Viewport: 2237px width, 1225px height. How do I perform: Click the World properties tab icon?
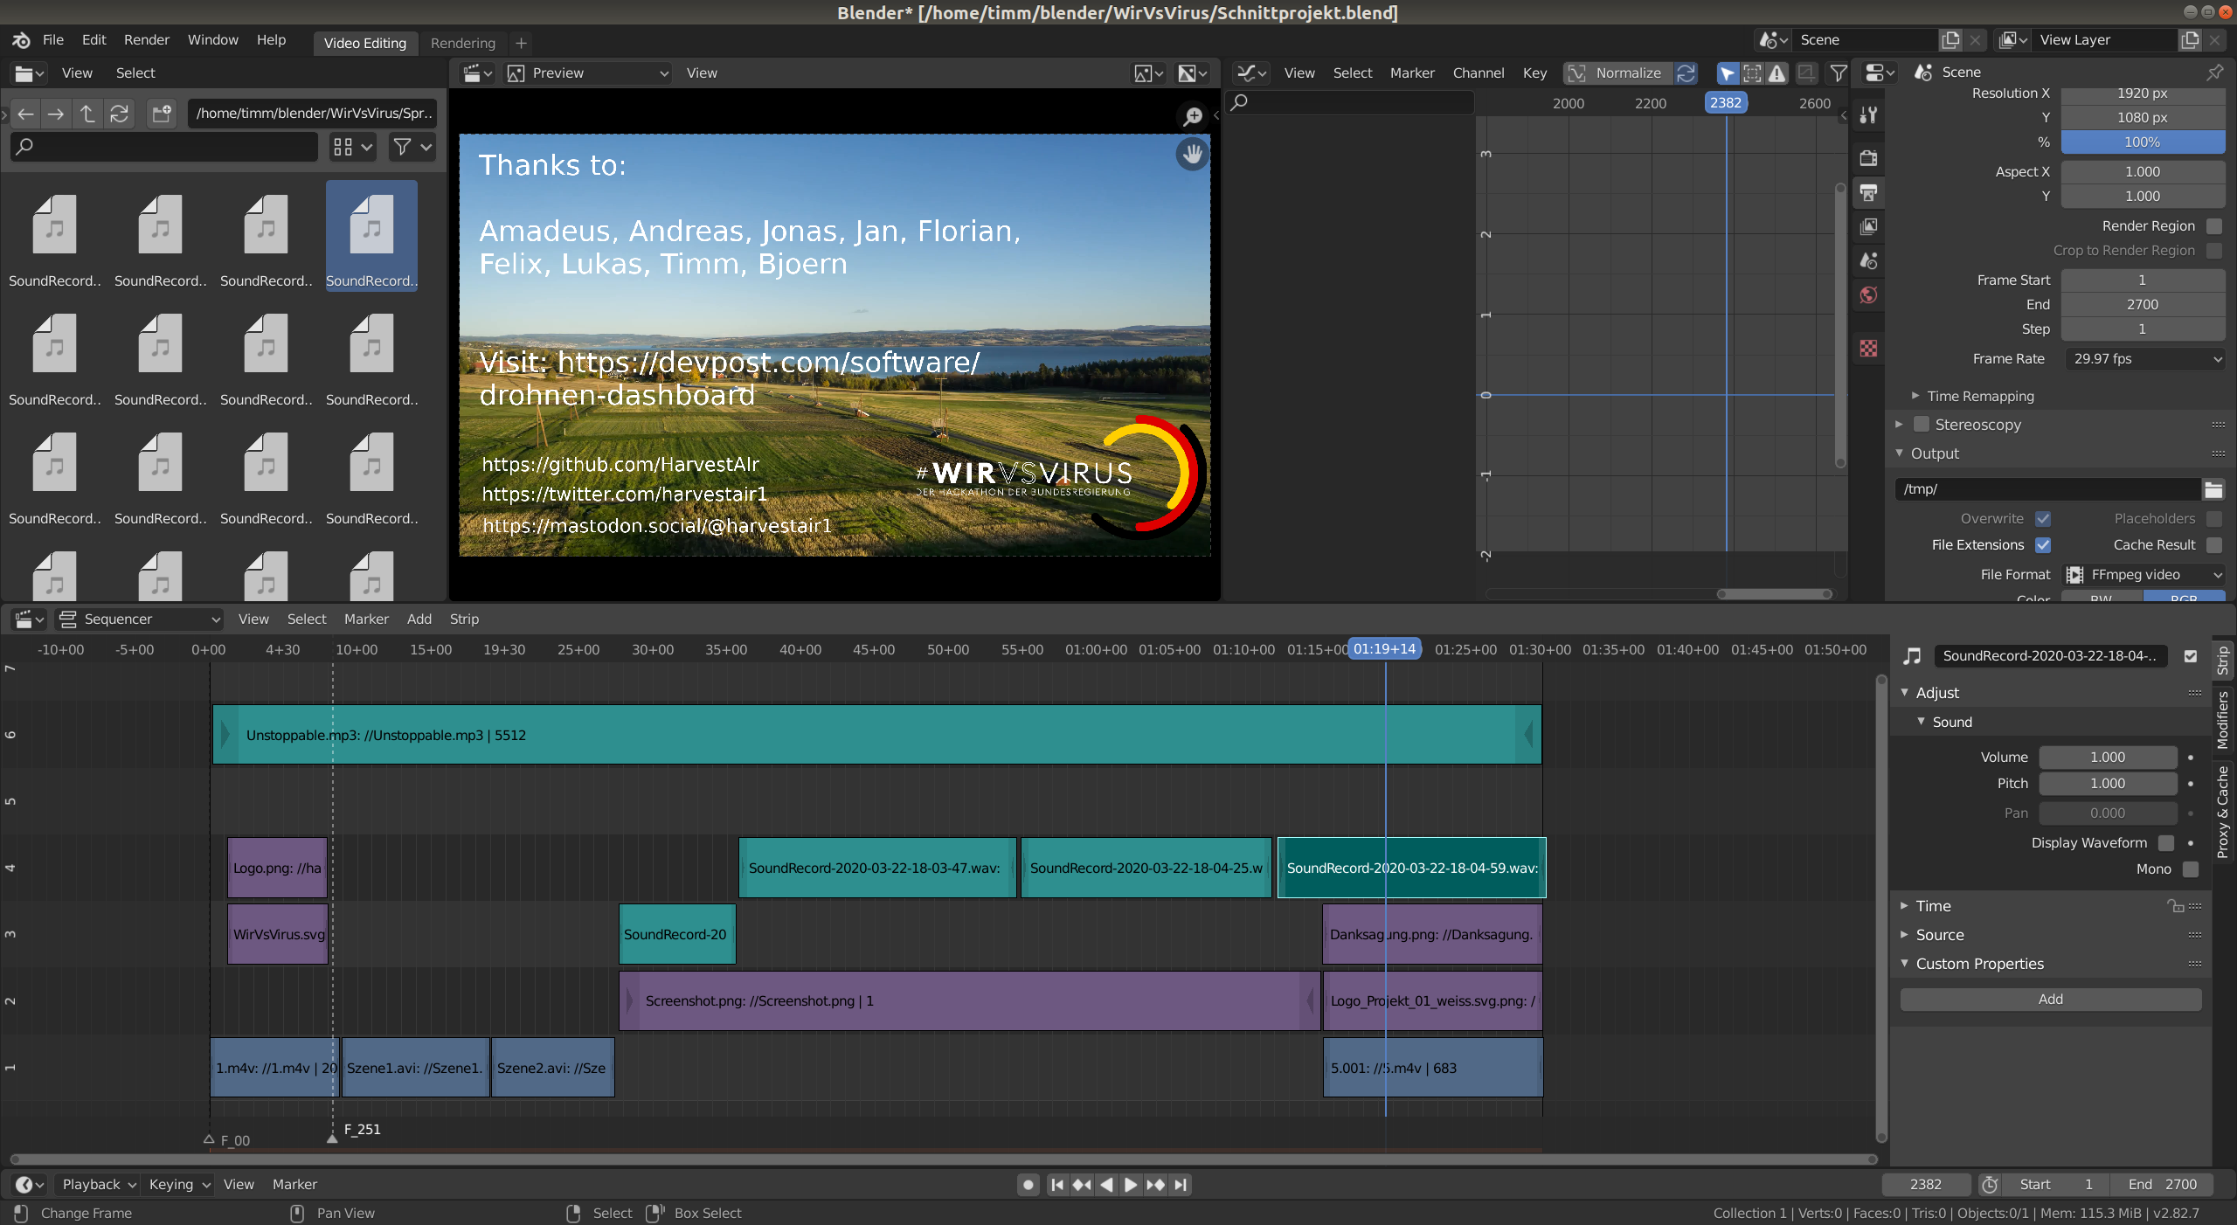pos(1868,295)
